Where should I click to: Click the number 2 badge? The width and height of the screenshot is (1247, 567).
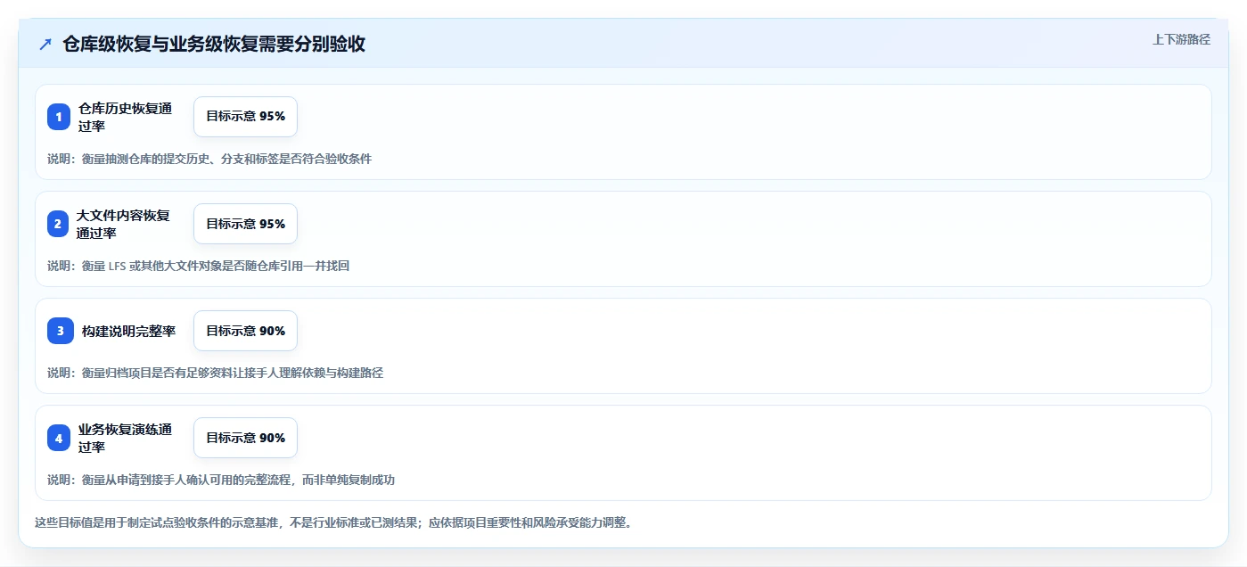[x=58, y=224]
